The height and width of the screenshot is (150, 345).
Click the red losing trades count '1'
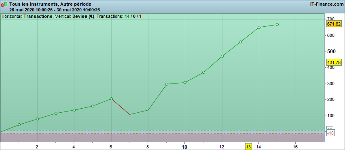140,16
